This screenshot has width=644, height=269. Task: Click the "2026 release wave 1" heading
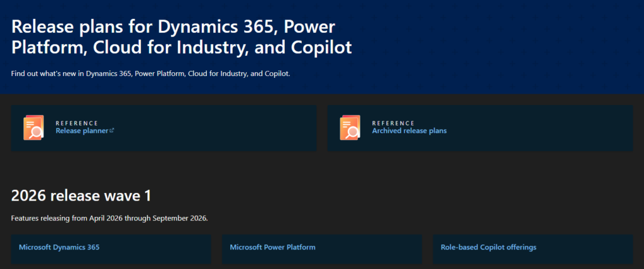click(81, 195)
